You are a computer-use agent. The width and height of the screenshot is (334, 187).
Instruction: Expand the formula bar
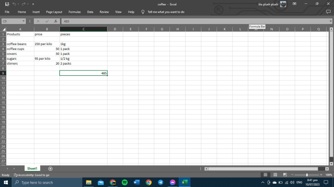pyautogui.click(x=331, y=21)
